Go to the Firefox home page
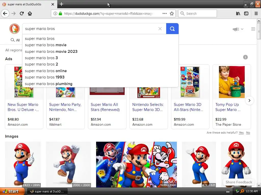Viewport: 261px width, 195px height. tap(30, 13)
